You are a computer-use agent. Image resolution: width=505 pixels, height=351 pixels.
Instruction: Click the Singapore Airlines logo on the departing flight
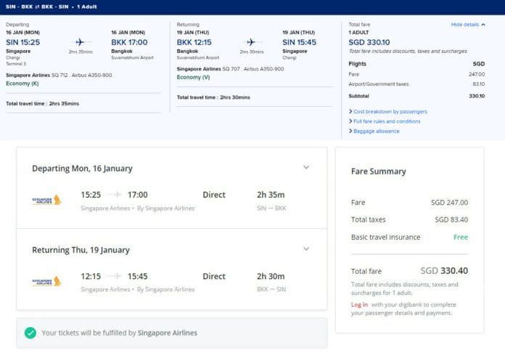(46, 200)
